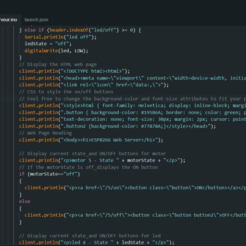This screenshot has width=246, height=246.
Task: Click comment 'CSS to style the on/off buttons'
Action: click(x=66, y=92)
